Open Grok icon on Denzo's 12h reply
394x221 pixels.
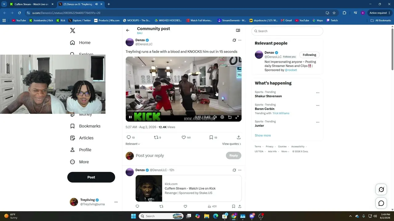(234, 170)
